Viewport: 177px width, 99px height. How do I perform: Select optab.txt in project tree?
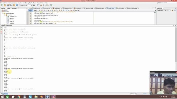click(12, 21)
